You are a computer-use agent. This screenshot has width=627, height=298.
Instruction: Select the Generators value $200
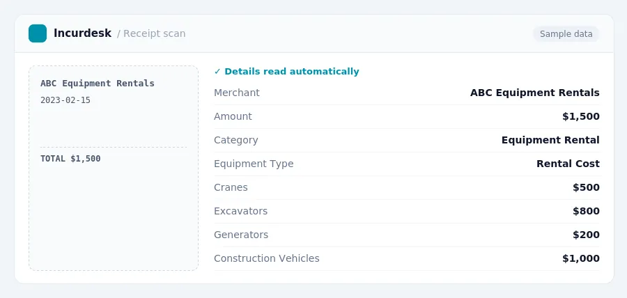point(586,234)
